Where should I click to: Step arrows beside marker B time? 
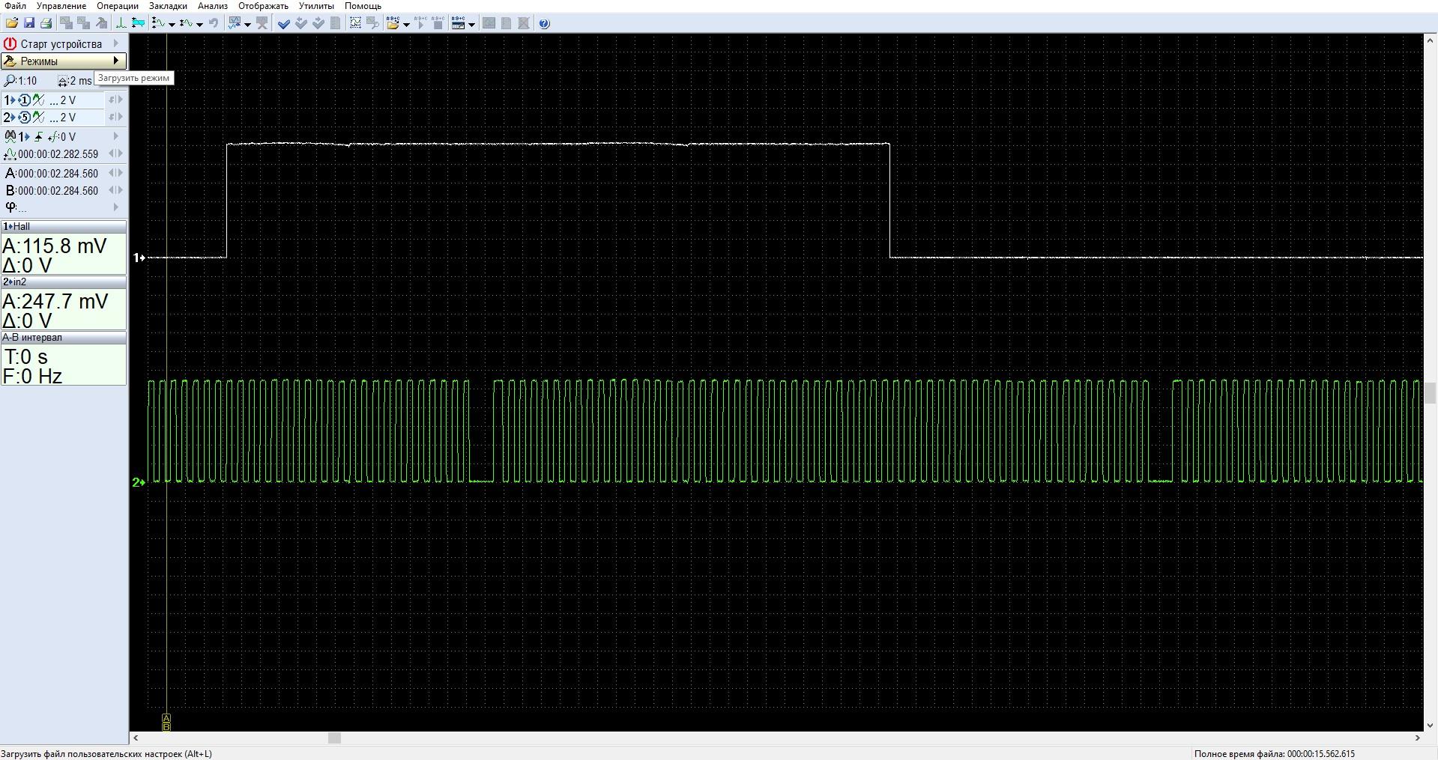[115, 190]
